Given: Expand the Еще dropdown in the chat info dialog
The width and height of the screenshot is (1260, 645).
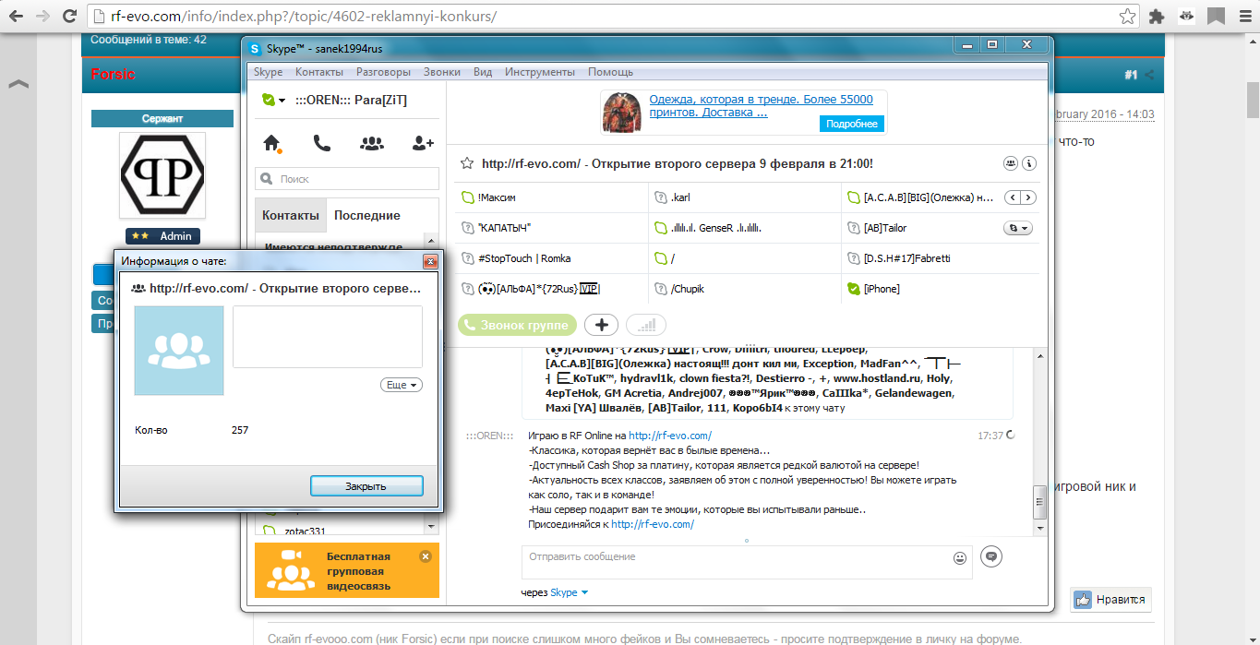Looking at the screenshot, I should coord(402,385).
